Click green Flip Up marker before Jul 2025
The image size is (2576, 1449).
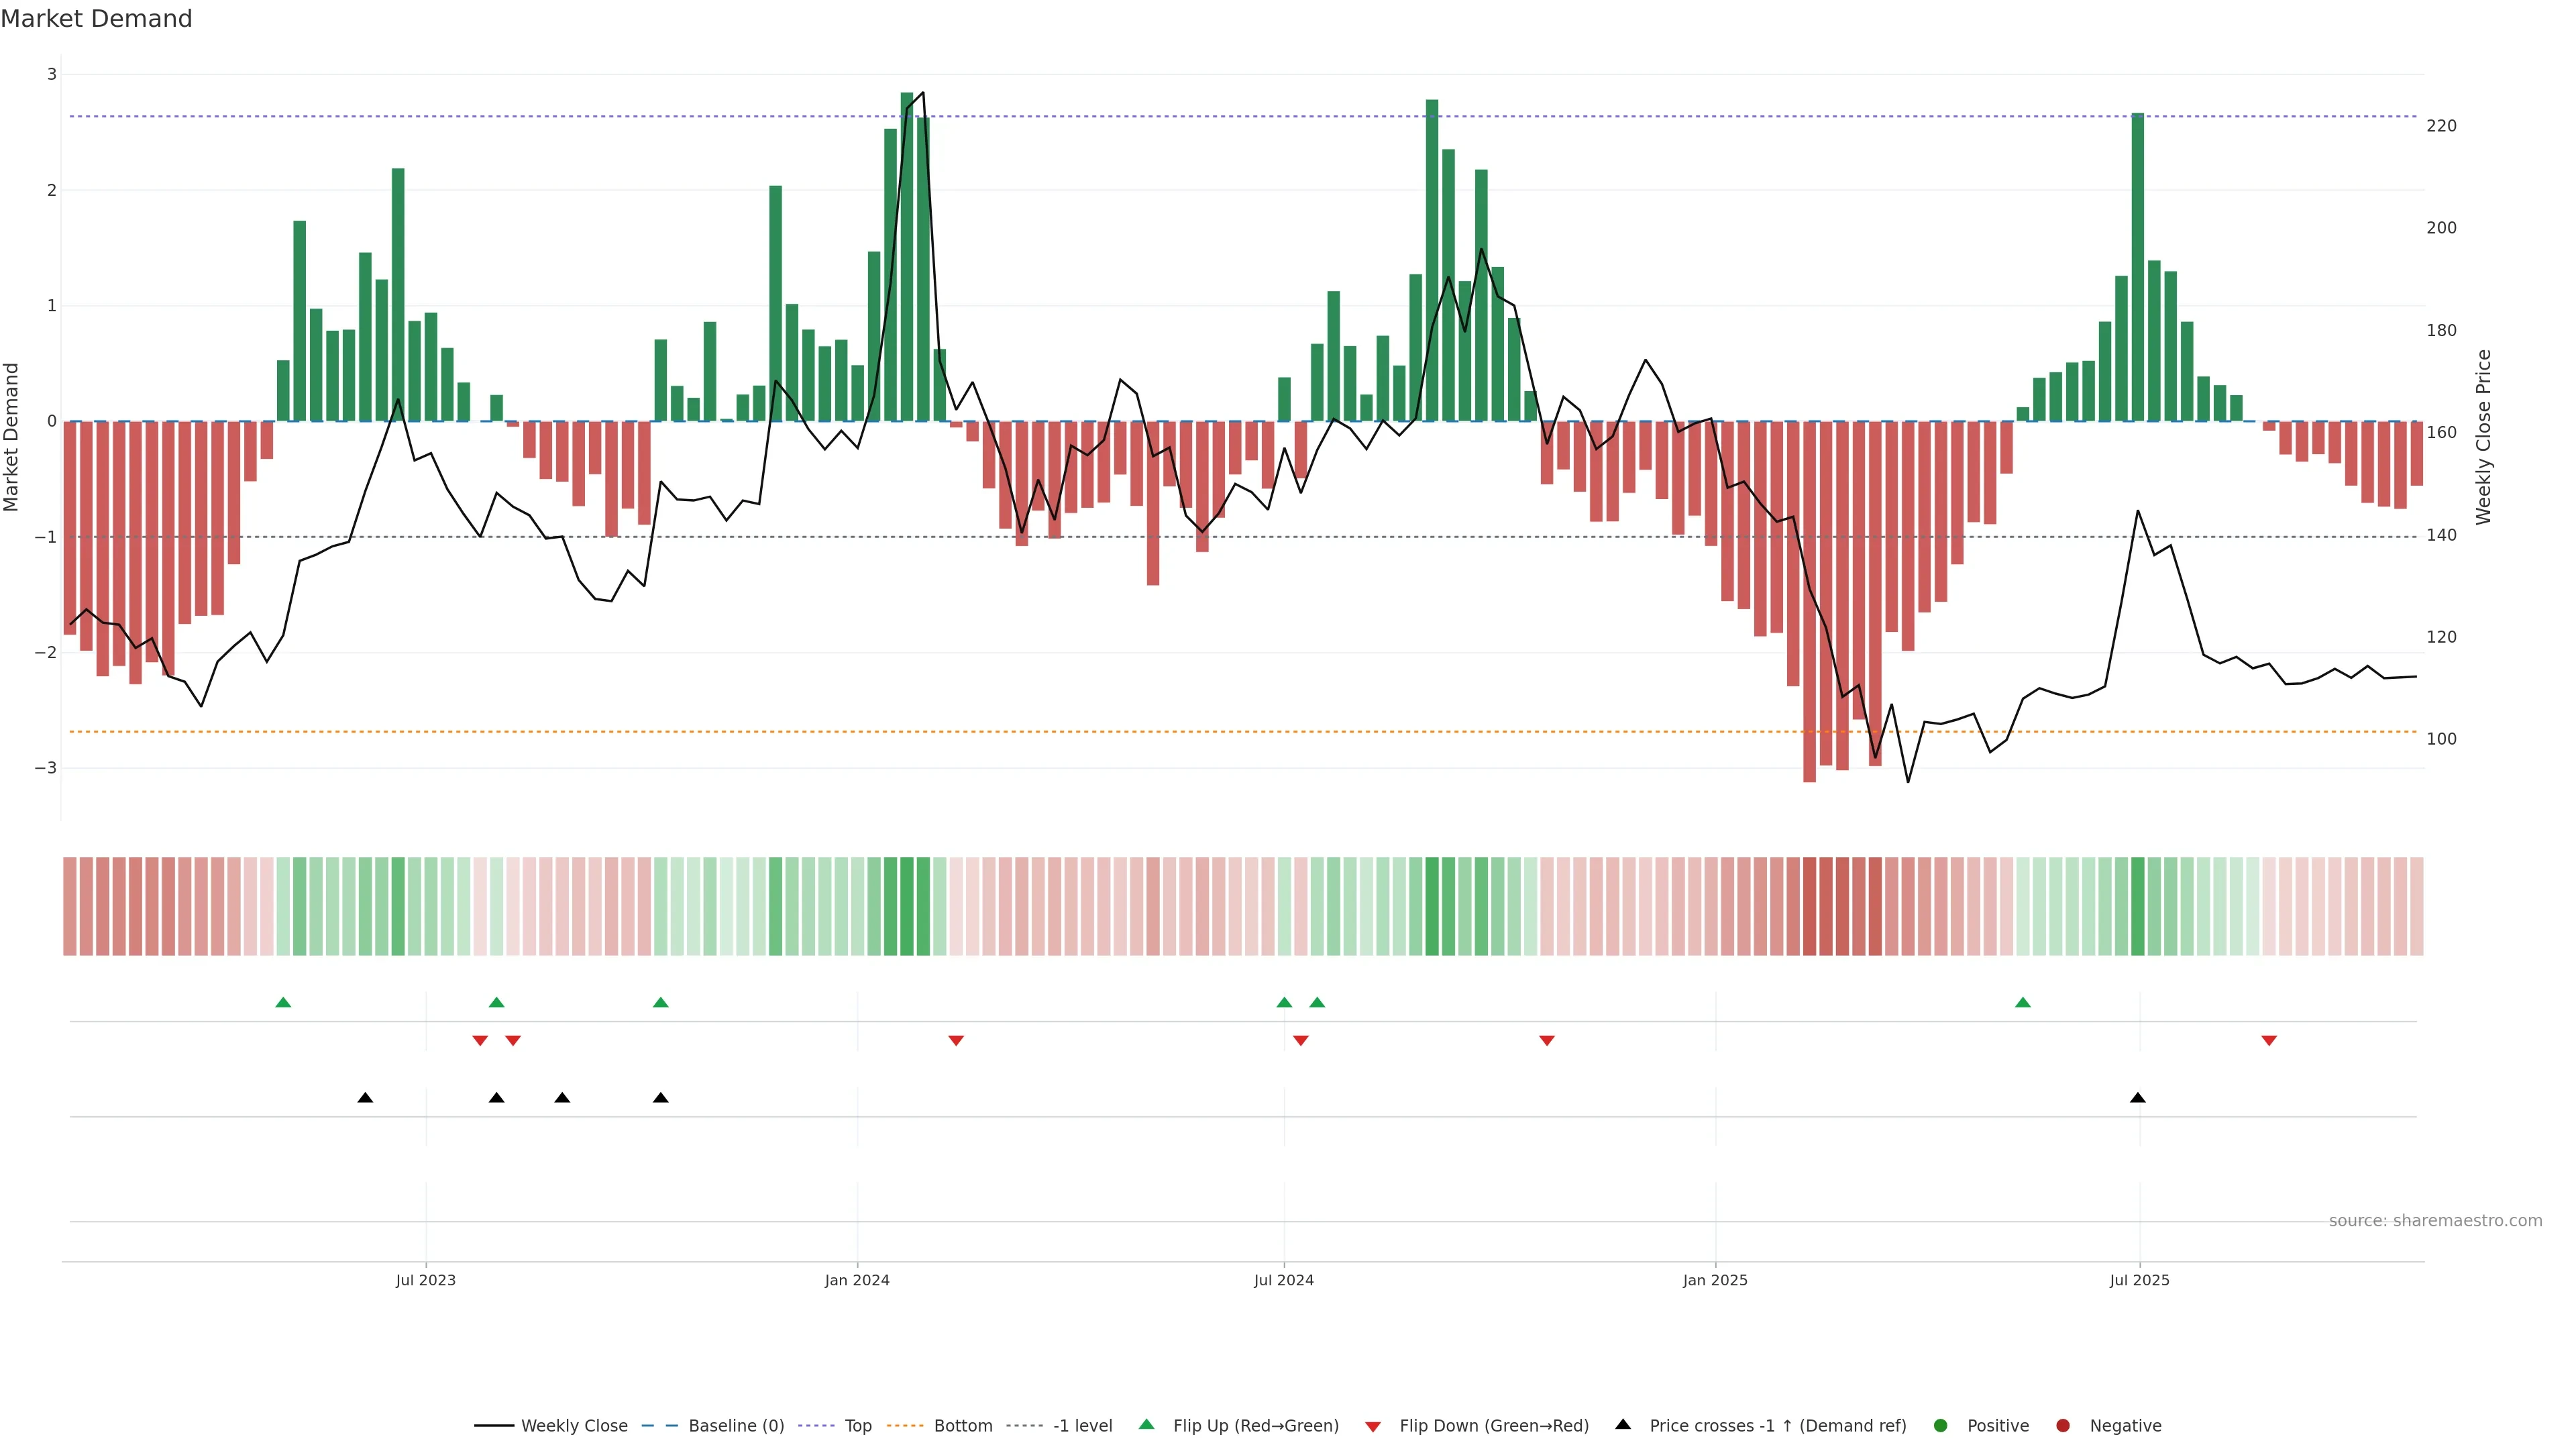coord(2023,1002)
